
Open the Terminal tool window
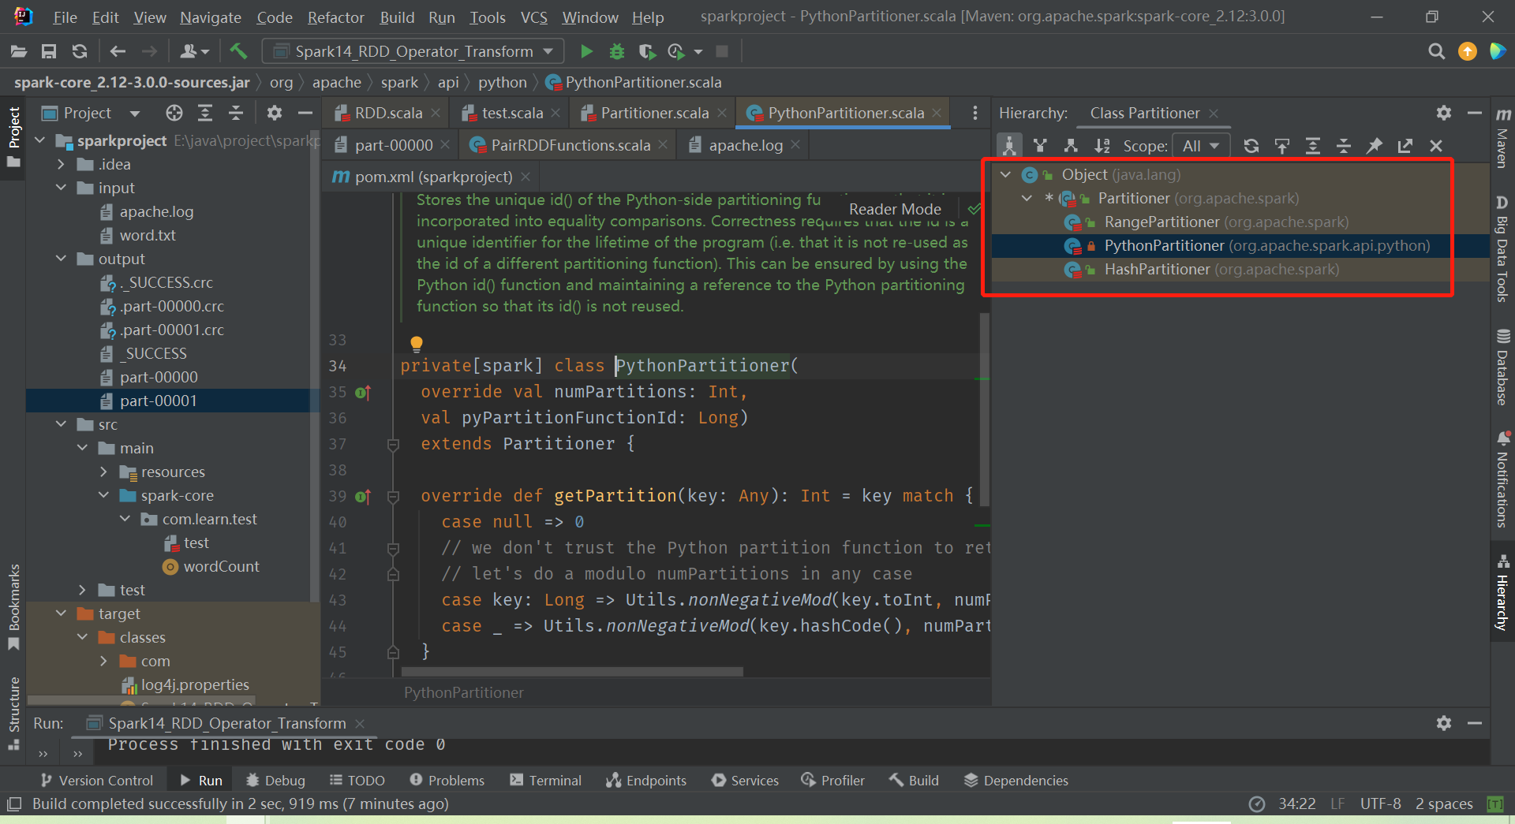pos(545,780)
